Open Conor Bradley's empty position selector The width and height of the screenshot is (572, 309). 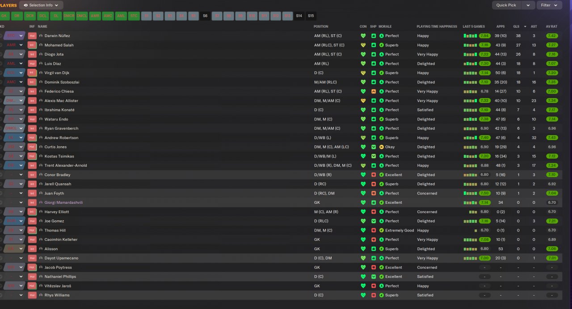coord(14,175)
